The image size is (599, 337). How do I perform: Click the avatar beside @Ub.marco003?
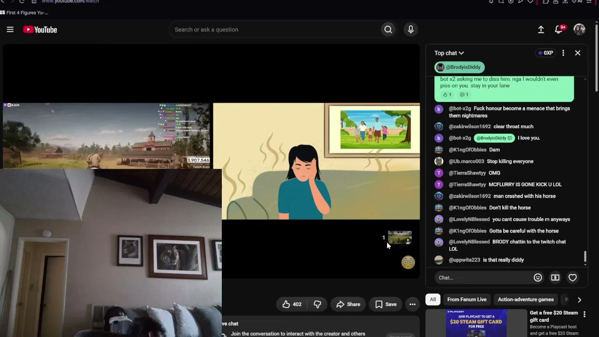click(x=438, y=161)
